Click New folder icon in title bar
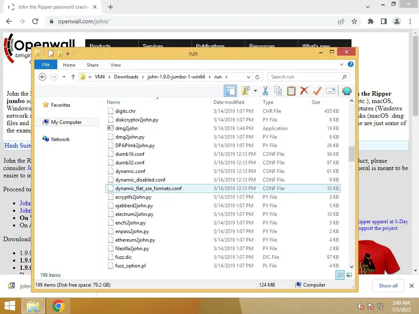419x314 pixels. [60, 54]
